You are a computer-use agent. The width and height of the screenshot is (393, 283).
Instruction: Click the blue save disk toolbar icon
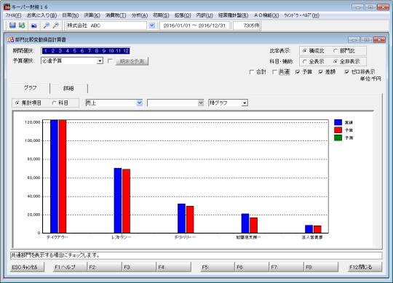click(12, 25)
